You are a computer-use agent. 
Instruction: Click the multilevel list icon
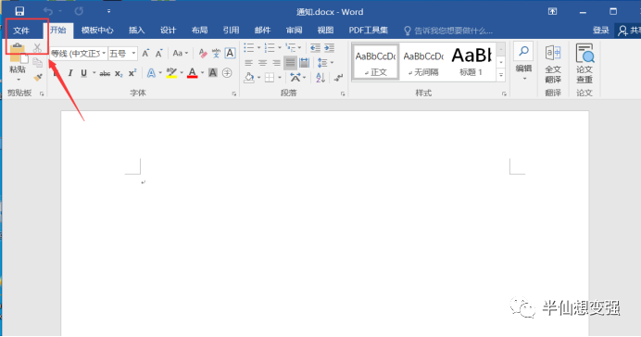pyautogui.click(x=291, y=48)
